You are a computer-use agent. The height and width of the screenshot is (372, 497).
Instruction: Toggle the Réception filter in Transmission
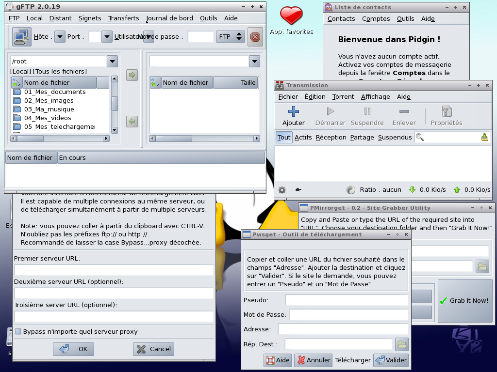tap(331, 137)
